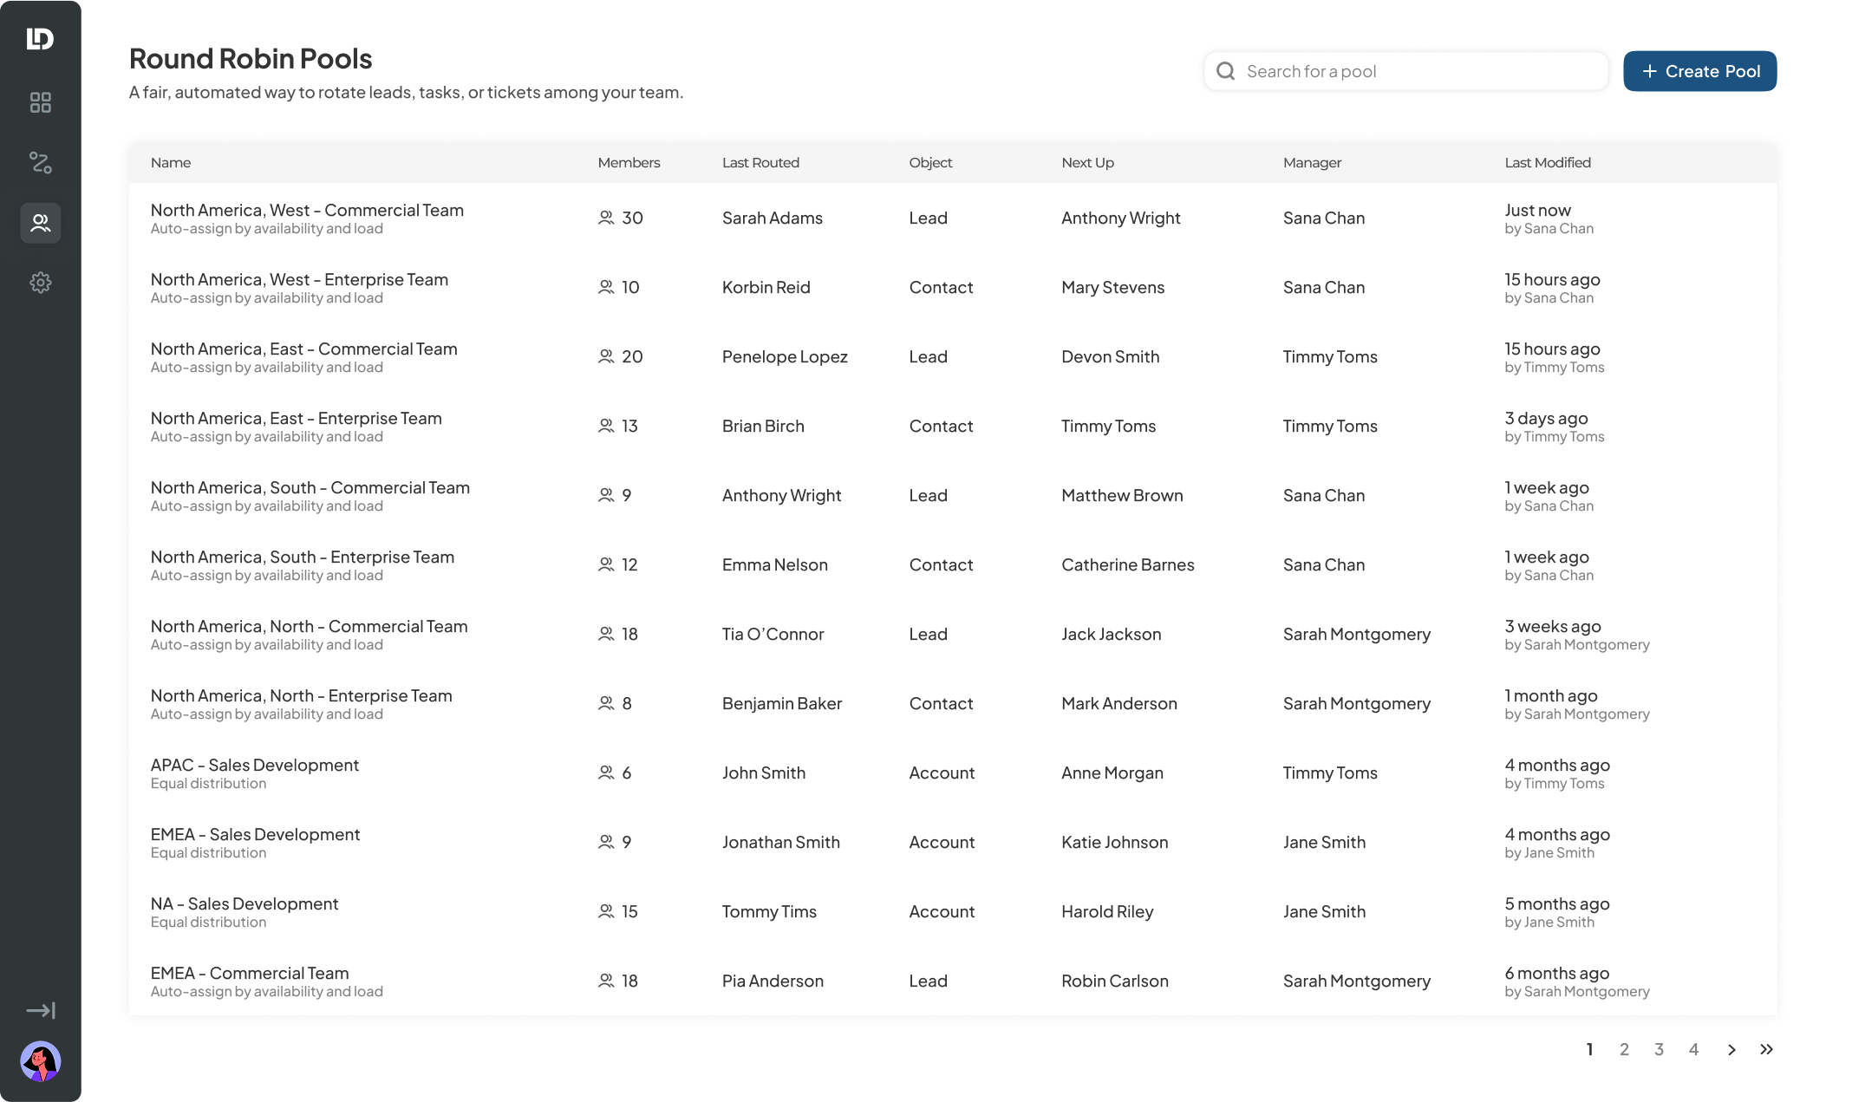This screenshot has height=1102, width=1852.
Task: Click the Last Modified column header
Action: coord(1548,163)
